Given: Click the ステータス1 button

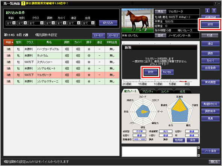Looking at the screenshot, I should 99,35.
